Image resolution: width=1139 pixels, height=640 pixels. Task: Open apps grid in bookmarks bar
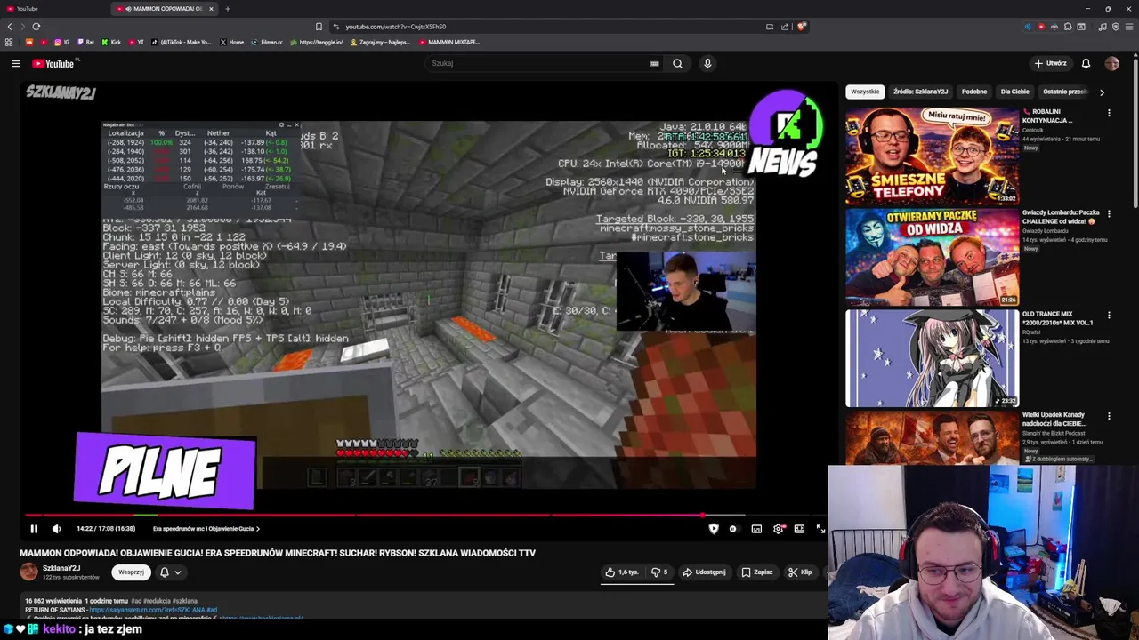(9, 42)
